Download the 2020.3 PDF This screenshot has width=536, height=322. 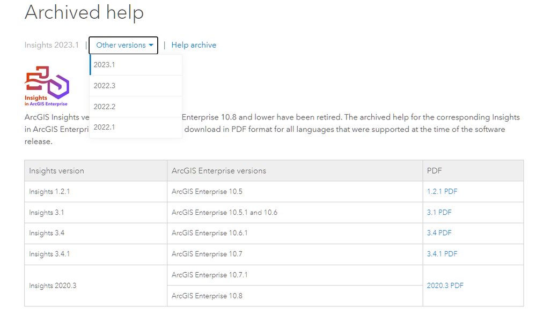pyautogui.click(x=445, y=286)
